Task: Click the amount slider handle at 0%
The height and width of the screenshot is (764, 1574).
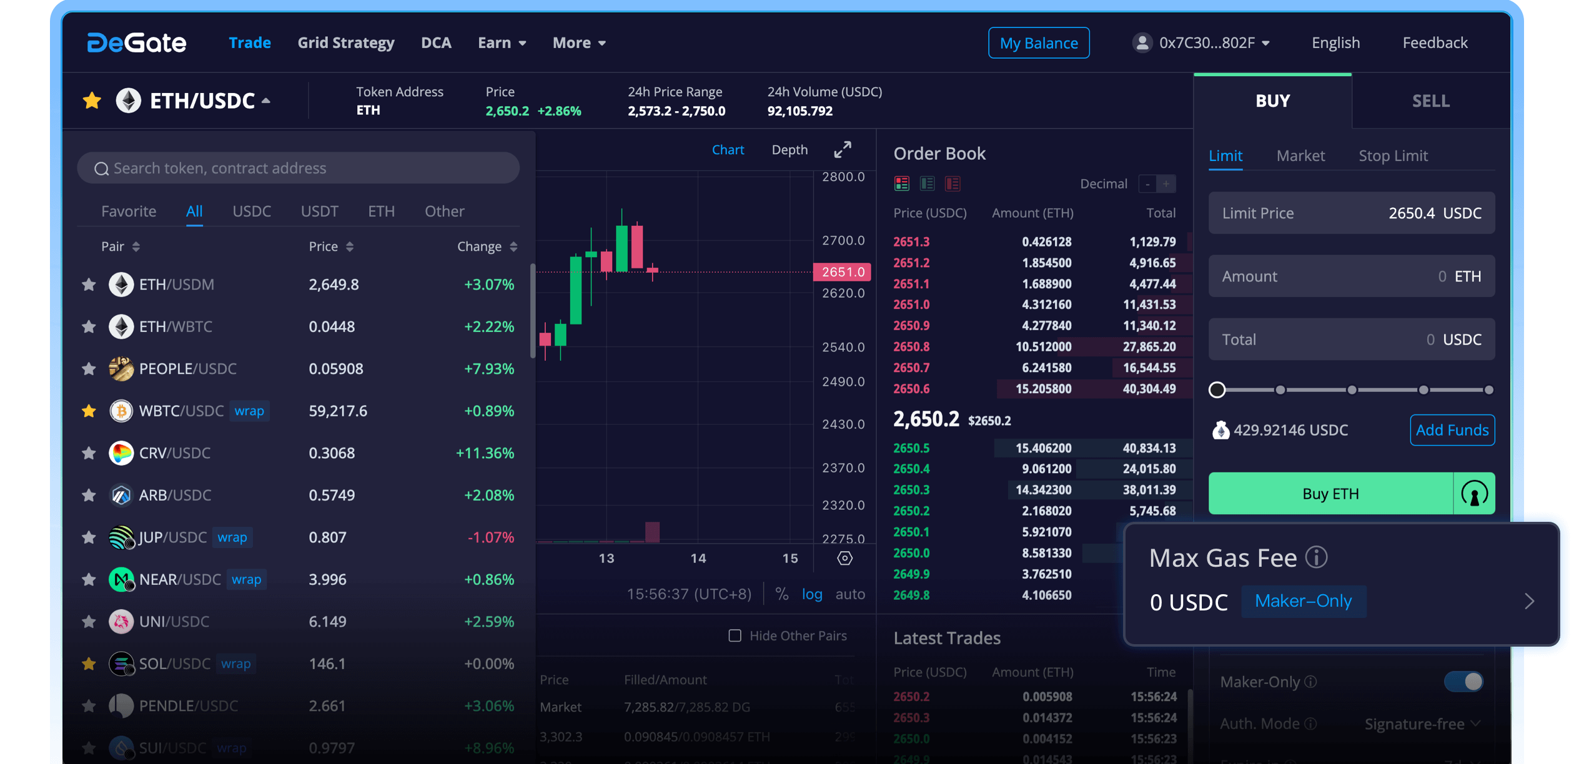Action: point(1217,389)
